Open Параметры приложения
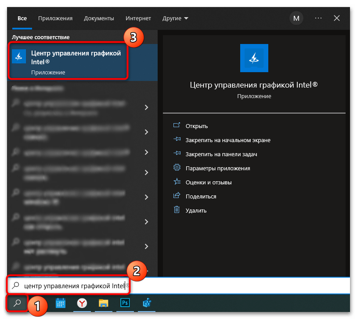This screenshot has height=319, width=357. pyautogui.click(x=217, y=168)
